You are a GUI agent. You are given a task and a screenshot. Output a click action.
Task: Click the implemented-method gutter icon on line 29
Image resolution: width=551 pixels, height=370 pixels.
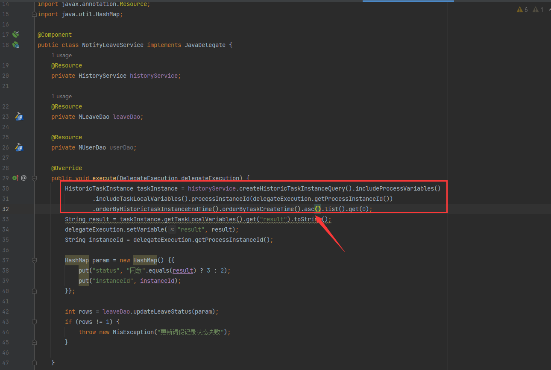[15, 178]
